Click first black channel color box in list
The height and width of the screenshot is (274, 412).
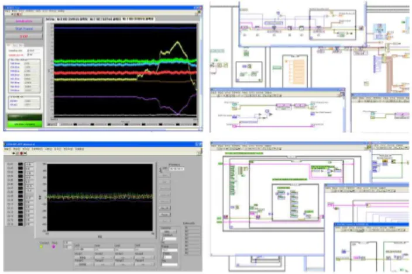pyautogui.click(x=20, y=164)
